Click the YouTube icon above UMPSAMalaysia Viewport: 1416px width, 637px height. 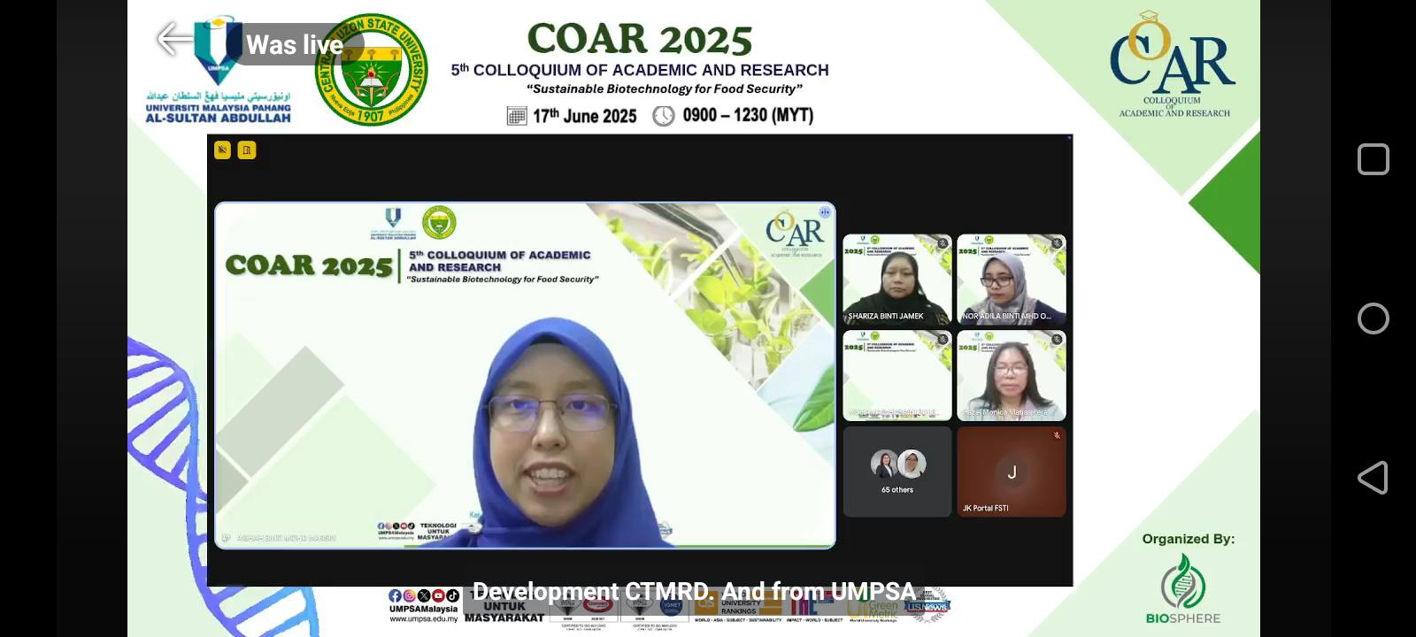[438, 595]
